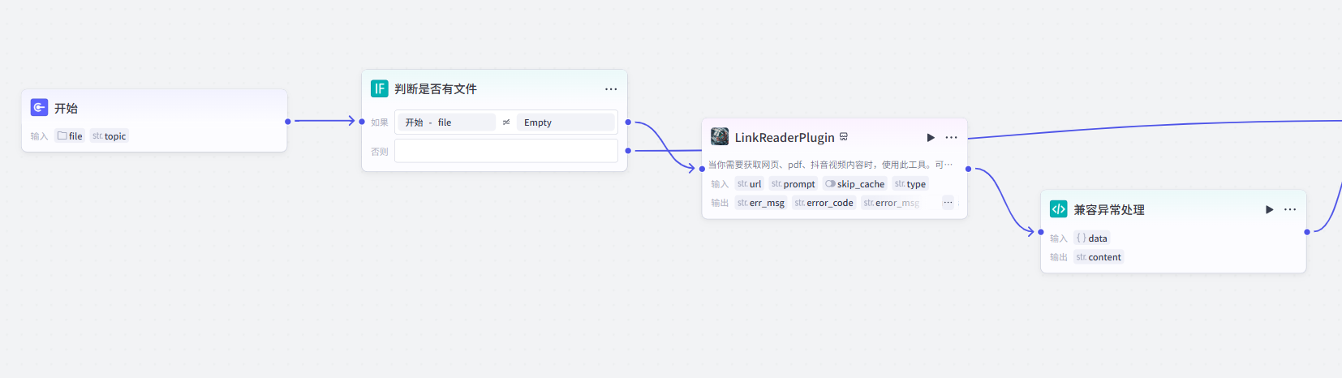The width and height of the screenshot is (1342, 378).
Task: Run the 兼容异常处理 node with play button
Action: click(1269, 209)
